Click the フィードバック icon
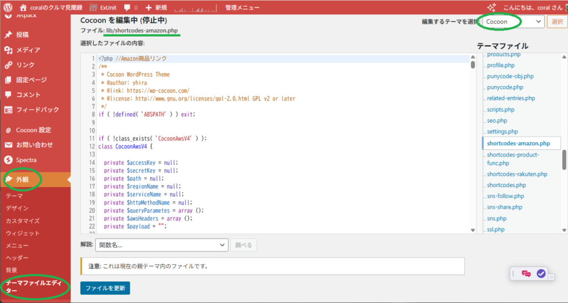The width and height of the screenshot is (568, 303). pyautogui.click(x=8, y=109)
